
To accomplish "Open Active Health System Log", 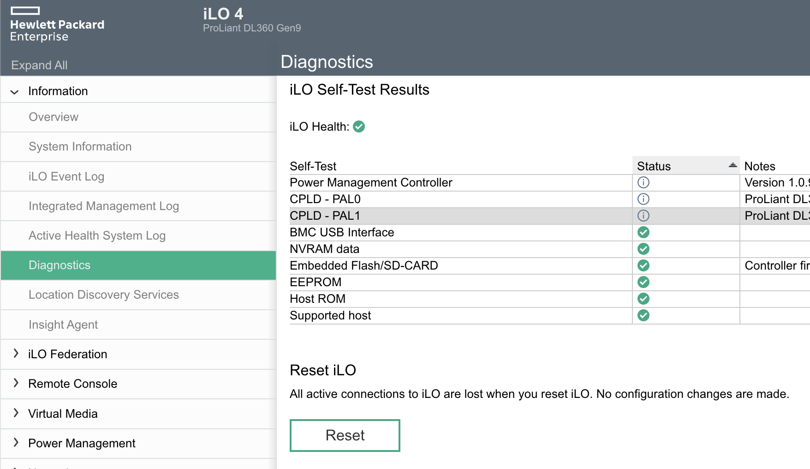I will [138, 235].
